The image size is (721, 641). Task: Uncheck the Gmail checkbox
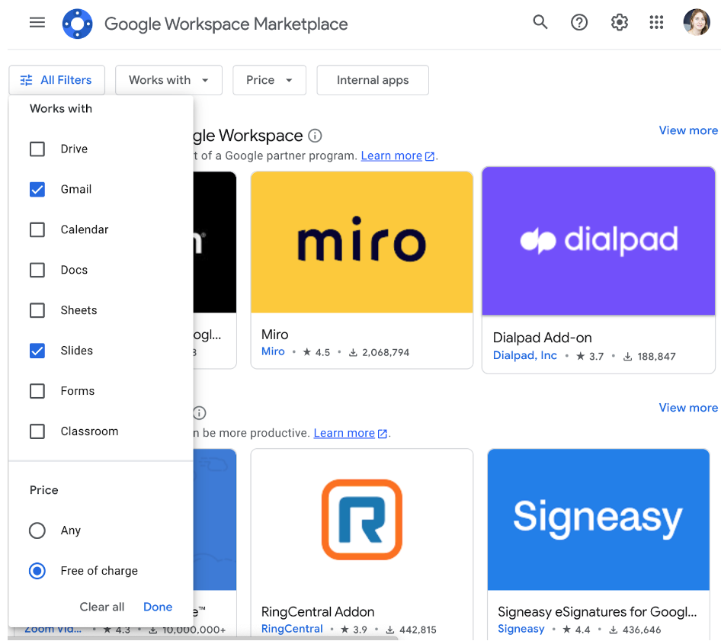pos(37,190)
